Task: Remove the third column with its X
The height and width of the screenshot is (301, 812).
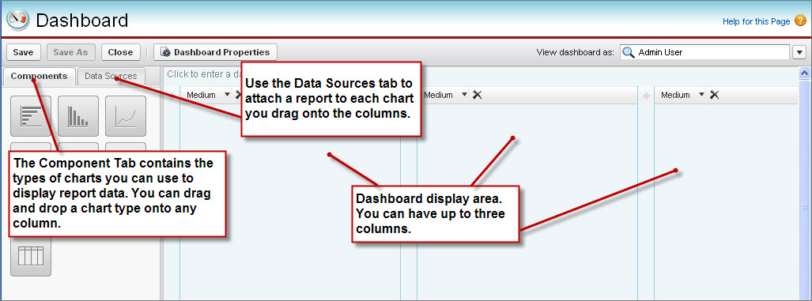Action: (714, 95)
